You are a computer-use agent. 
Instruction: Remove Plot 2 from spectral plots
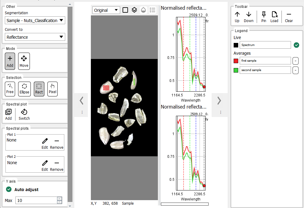tap(56, 165)
